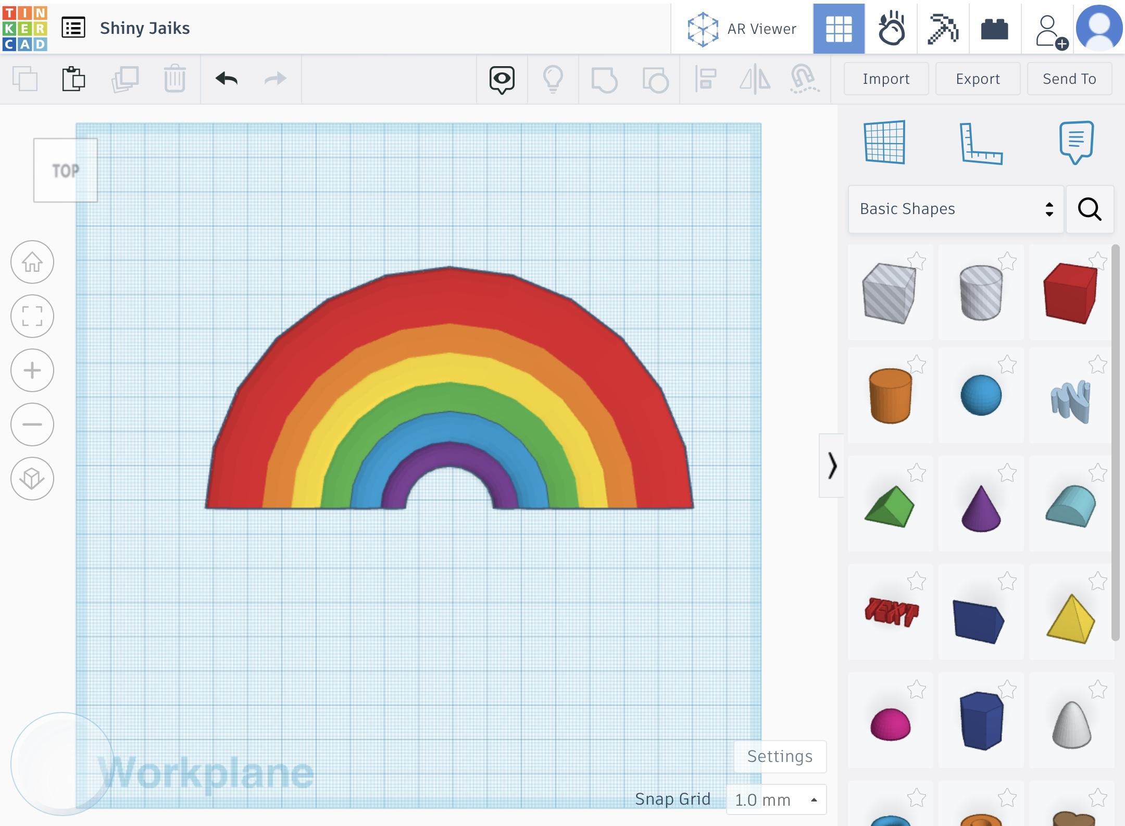Click the Paste clipboard icon
Viewport: 1125px width, 826px height.
point(73,79)
